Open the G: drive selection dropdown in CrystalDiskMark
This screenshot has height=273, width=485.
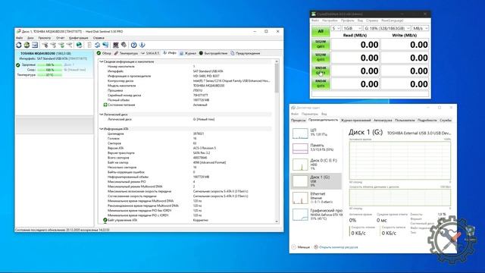click(x=386, y=28)
